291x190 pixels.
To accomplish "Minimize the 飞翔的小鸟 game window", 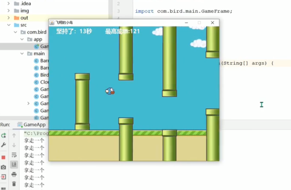I will pyautogui.click(x=186, y=23).
